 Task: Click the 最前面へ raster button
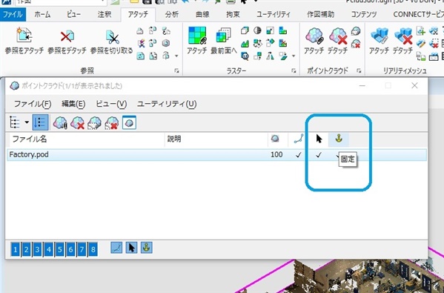pos(224,40)
